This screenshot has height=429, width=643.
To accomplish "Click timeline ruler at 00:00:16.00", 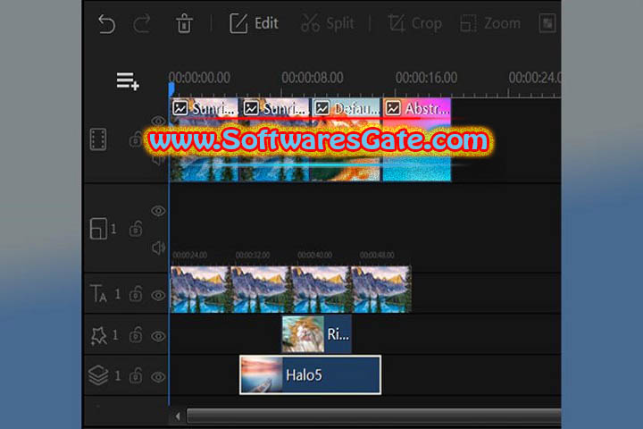I will 426,78.
